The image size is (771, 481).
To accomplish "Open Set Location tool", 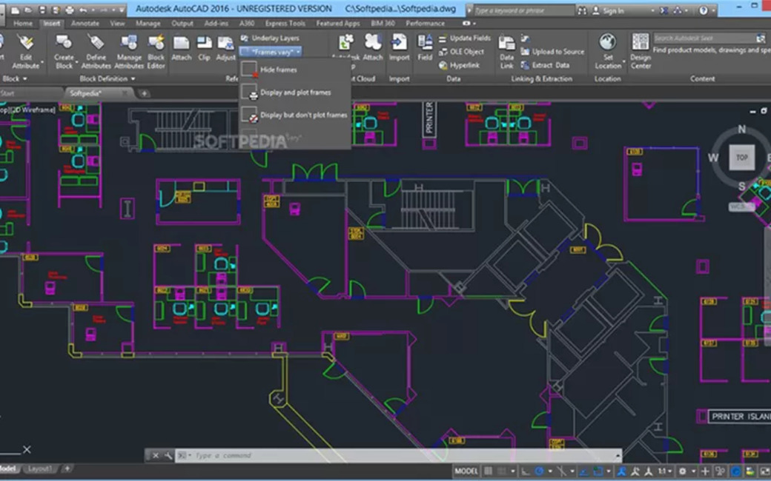I will pyautogui.click(x=608, y=50).
